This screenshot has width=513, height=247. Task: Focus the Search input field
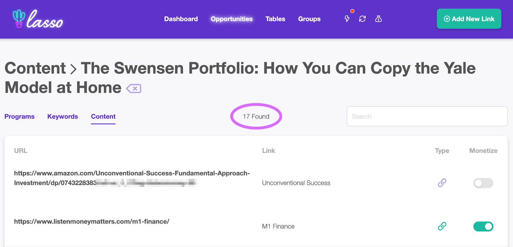coord(427,116)
